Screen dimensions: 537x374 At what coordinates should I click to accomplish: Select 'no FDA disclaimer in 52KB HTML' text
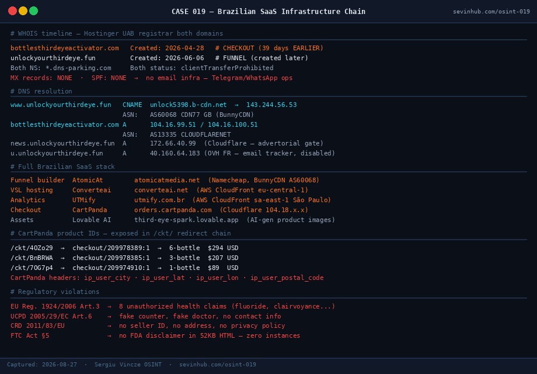177,335
